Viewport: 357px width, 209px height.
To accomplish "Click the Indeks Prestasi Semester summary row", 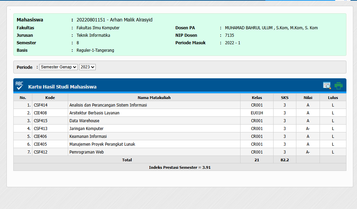I will click(x=180, y=167).
